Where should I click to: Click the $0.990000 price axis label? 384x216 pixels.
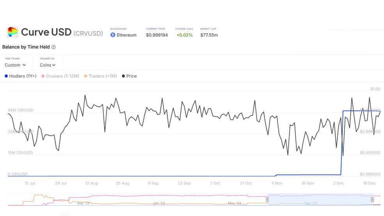tap(370, 174)
